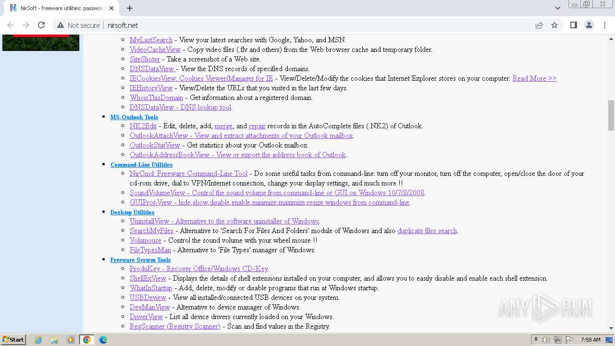615x346 pixels.
Task: Open the NK2Edit link
Action: point(143,126)
